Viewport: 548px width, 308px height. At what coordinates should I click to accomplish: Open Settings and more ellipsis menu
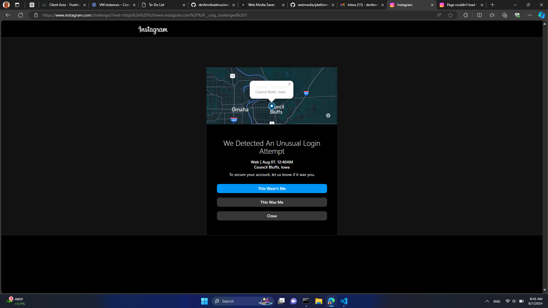(x=530, y=15)
